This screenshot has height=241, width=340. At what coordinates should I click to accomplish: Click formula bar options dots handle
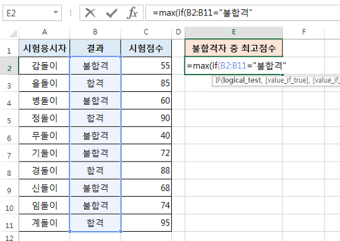click(x=70, y=13)
